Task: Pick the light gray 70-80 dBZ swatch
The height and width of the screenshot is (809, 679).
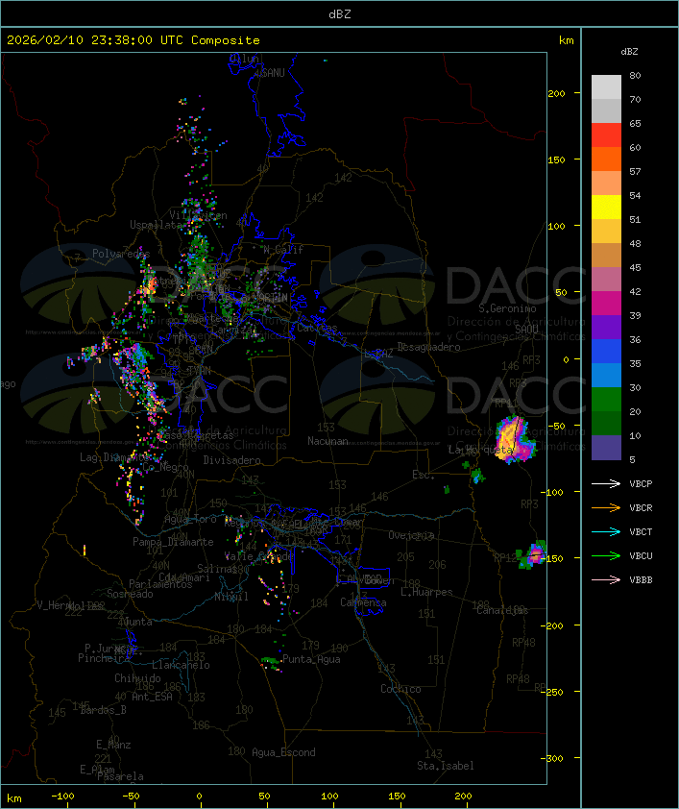Action: tap(606, 87)
